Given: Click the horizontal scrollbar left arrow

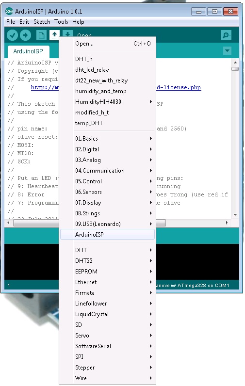Looking at the screenshot, I should click(x=8, y=223).
